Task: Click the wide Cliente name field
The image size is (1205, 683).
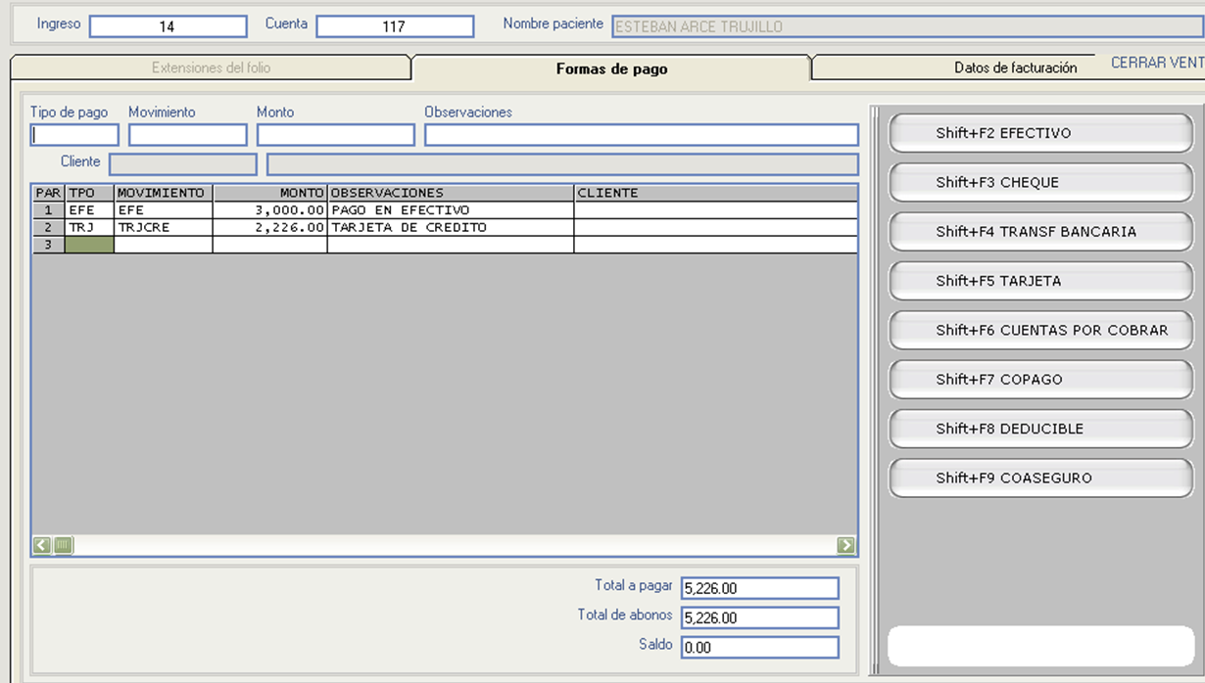Action: tap(563, 164)
